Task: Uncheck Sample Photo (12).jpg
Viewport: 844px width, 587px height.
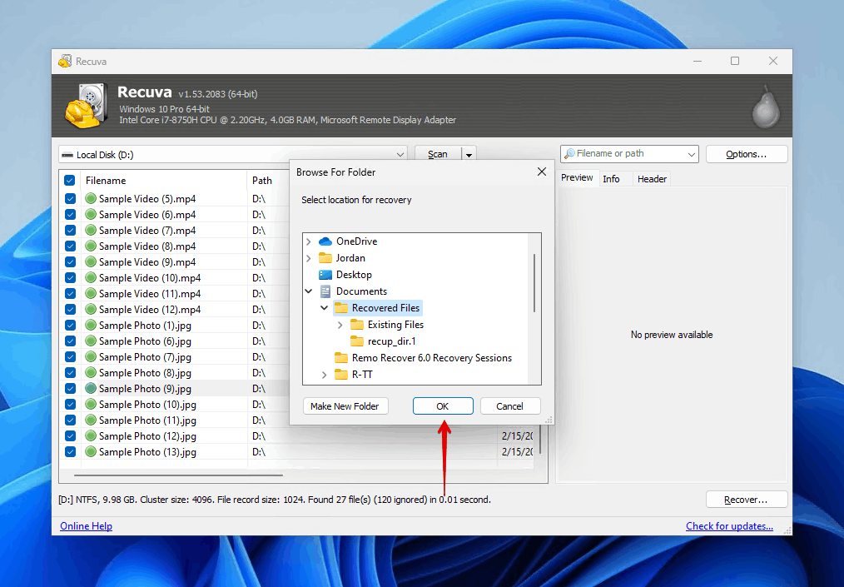Action: point(70,436)
